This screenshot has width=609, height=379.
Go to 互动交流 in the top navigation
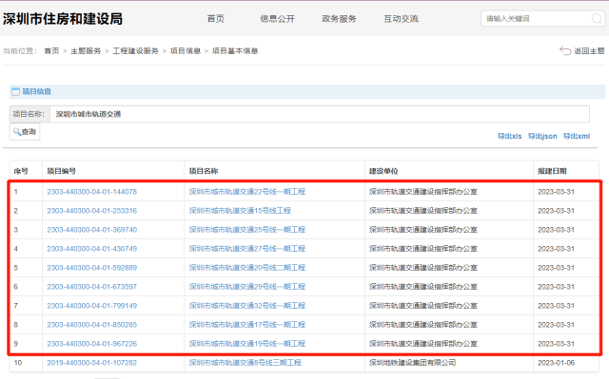point(402,19)
